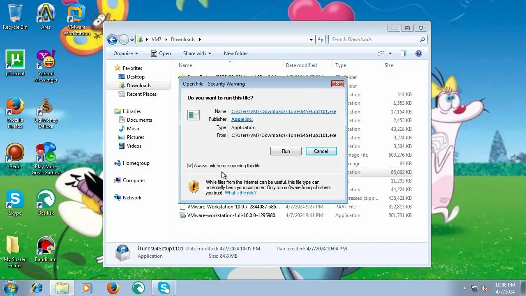
Task: Click the security shield warning icon
Action: click(194, 187)
